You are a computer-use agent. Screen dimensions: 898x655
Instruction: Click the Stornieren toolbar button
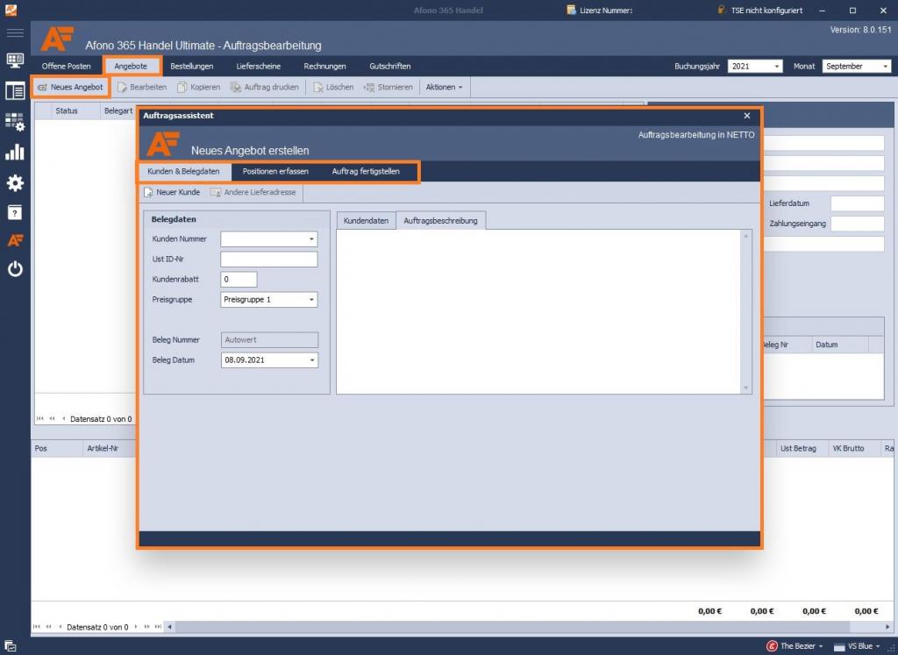(x=388, y=87)
